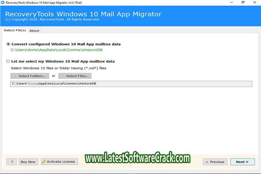Switch to the About tab
Viewport: 261px width, 174px height.
point(34,31)
